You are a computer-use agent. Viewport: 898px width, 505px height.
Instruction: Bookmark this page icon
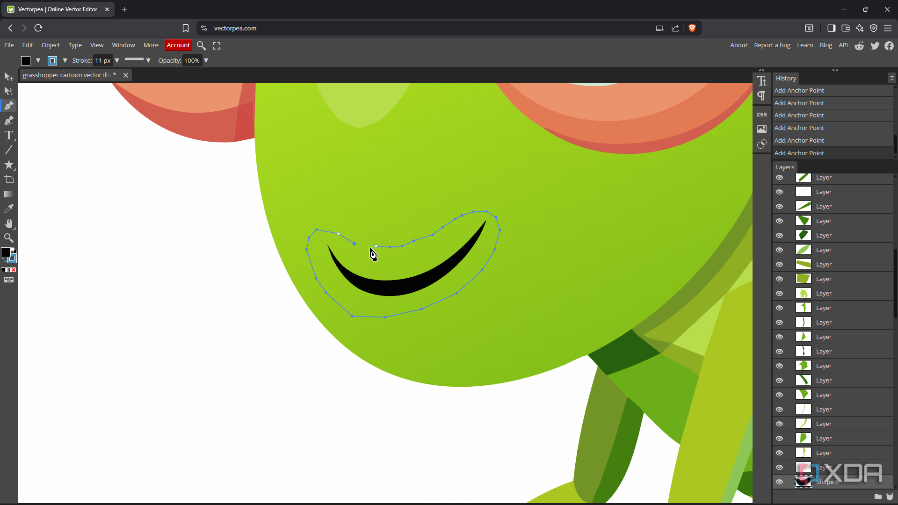(186, 28)
